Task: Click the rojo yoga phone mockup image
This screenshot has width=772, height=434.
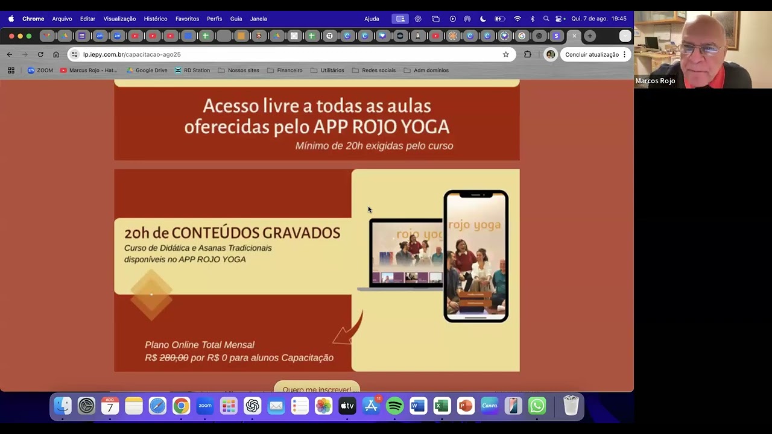Action: point(476,256)
